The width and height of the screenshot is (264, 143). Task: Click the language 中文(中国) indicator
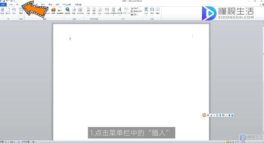coord(26,142)
